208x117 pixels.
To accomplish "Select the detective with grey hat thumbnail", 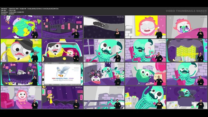I will click(x=21, y=50).
